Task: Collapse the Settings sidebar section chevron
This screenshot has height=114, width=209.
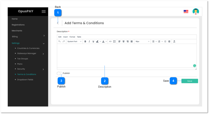Action: tap(44, 43)
